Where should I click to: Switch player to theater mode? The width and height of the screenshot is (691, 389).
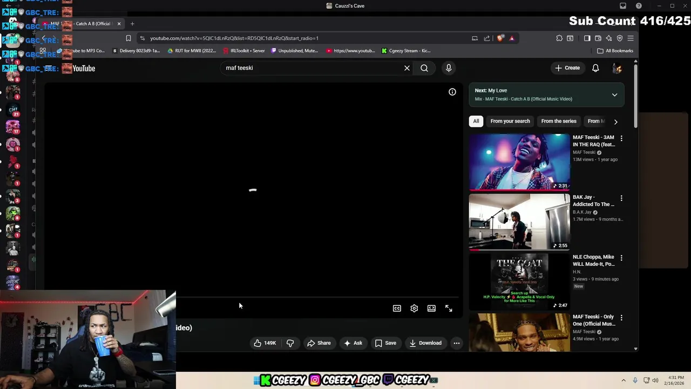coord(431,308)
